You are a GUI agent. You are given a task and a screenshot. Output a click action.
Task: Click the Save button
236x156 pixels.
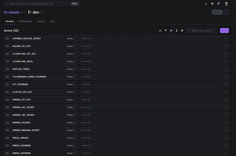click(217, 12)
